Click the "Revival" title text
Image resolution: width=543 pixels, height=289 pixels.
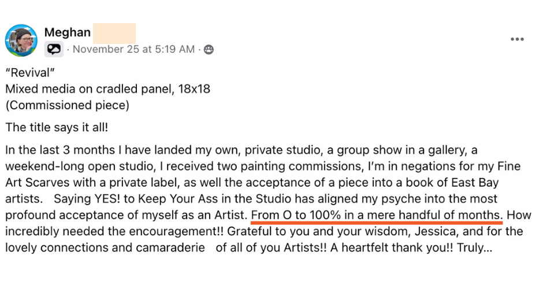27,73
